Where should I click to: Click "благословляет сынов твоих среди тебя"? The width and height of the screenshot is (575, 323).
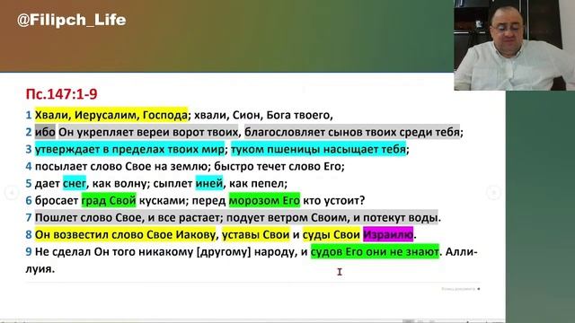point(352,132)
